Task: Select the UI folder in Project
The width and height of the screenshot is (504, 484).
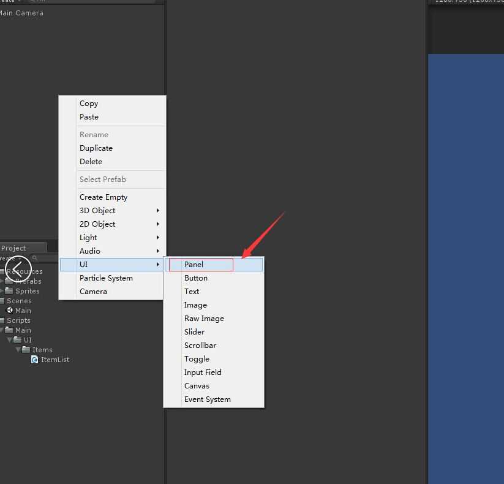Action: point(28,340)
